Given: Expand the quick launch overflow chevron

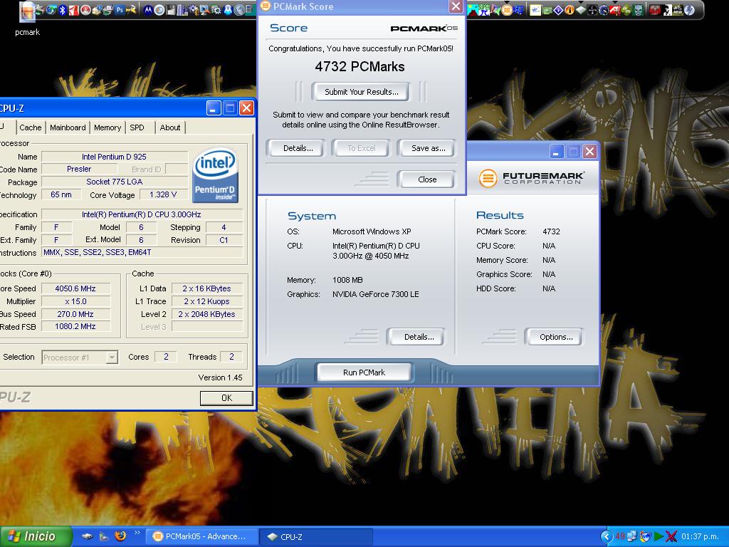Looking at the screenshot, I should click(137, 533).
